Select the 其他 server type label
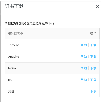 (11, 91)
